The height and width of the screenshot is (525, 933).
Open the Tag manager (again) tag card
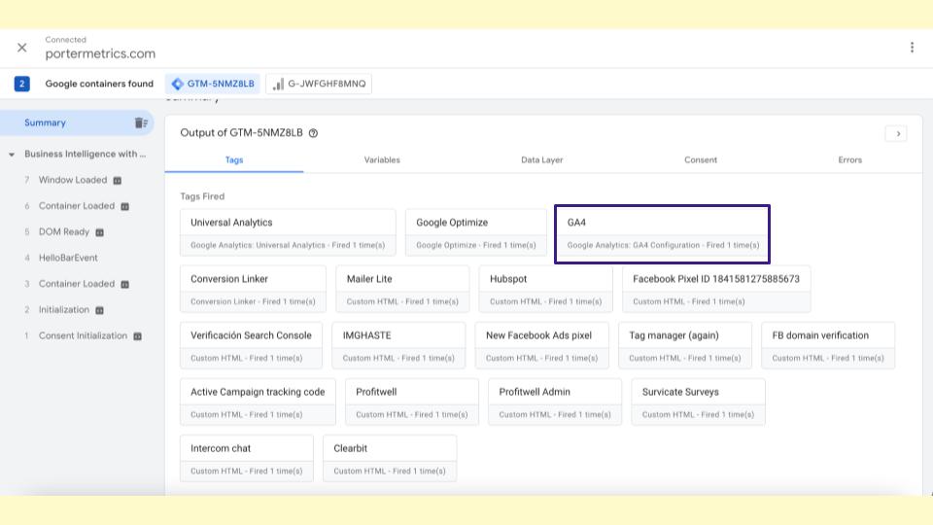(x=685, y=346)
